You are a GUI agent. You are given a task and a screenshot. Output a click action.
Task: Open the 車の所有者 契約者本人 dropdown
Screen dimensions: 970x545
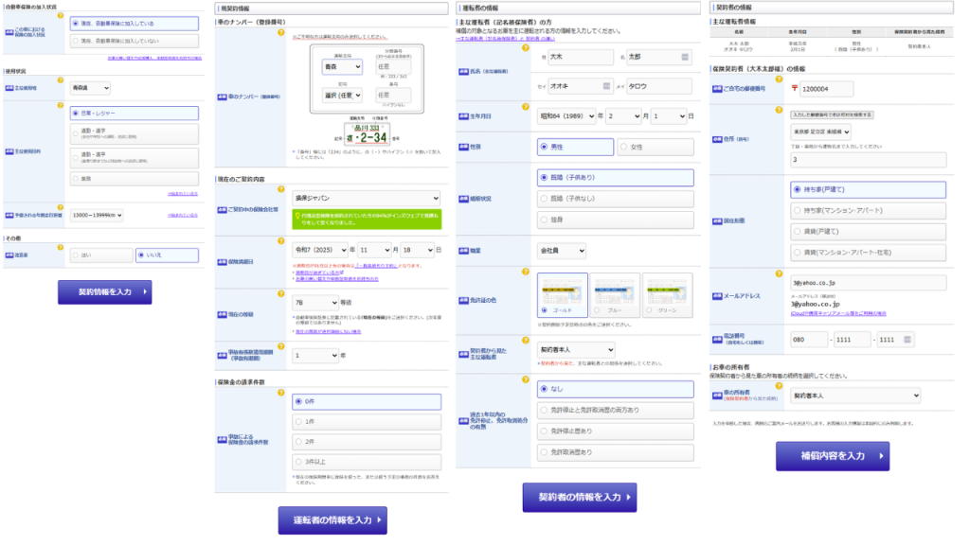coord(854,396)
